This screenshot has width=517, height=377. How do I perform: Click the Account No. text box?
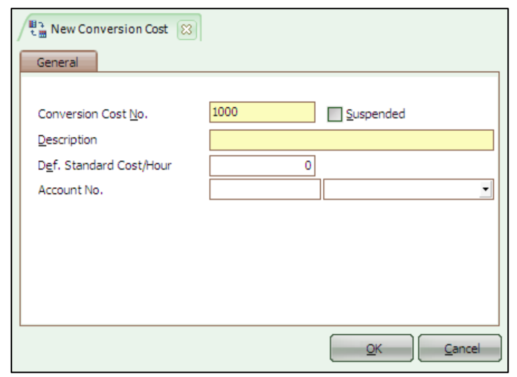(265, 189)
